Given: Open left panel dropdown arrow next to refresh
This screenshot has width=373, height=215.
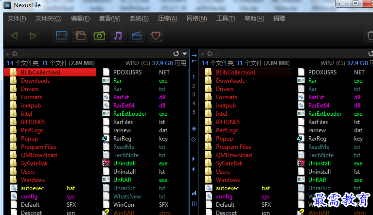Looking at the screenshot, I should (185, 54).
